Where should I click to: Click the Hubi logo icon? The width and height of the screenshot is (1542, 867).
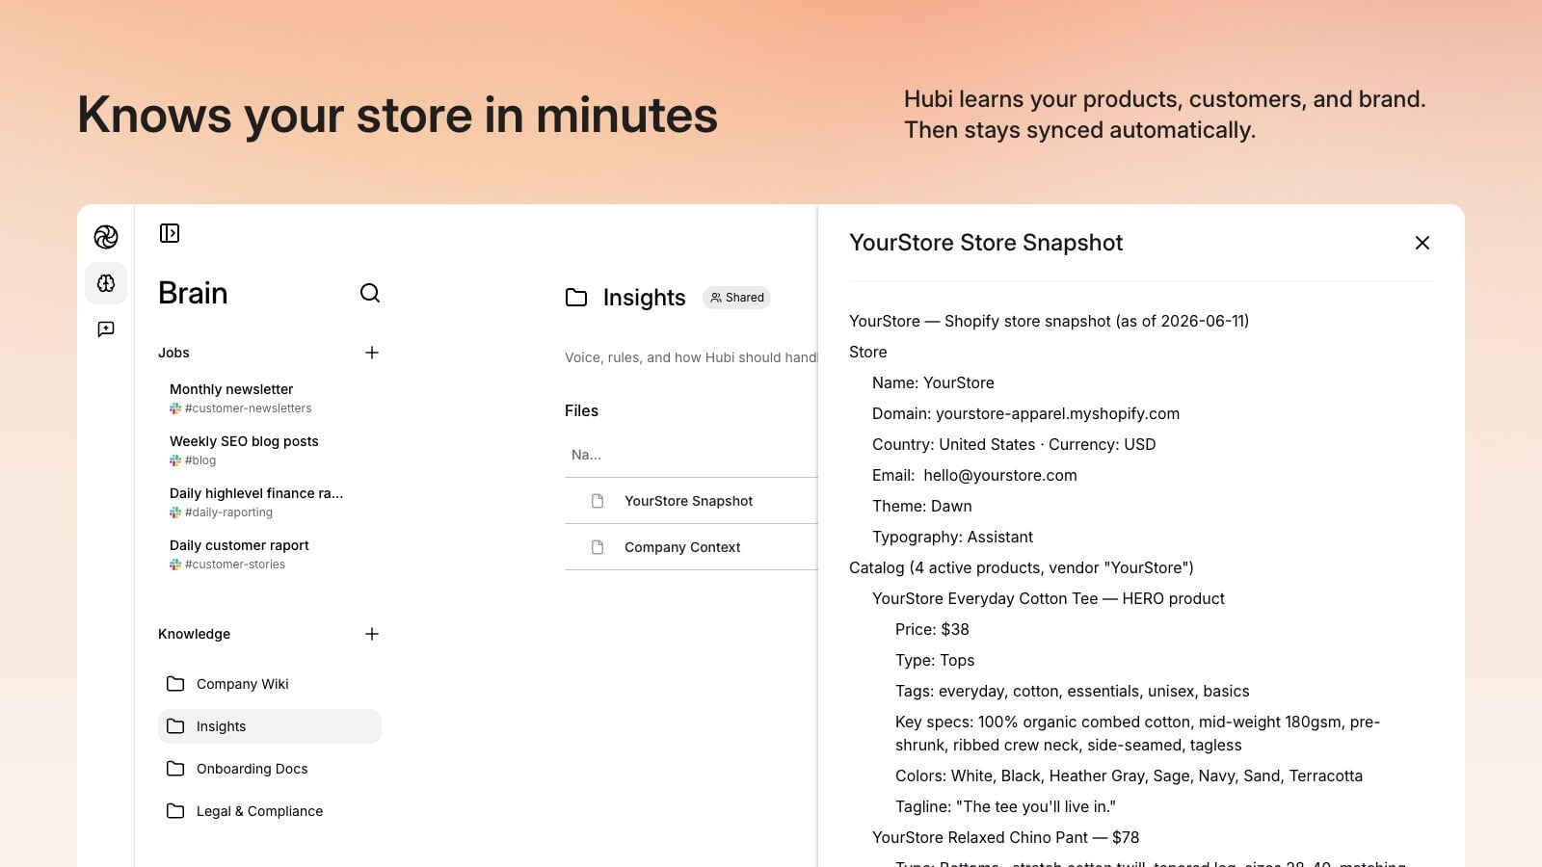pos(106,237)
